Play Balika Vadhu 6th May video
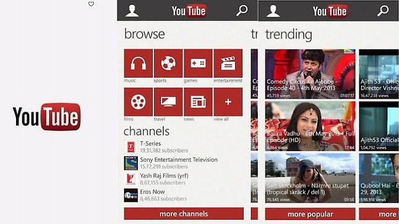 310,127
